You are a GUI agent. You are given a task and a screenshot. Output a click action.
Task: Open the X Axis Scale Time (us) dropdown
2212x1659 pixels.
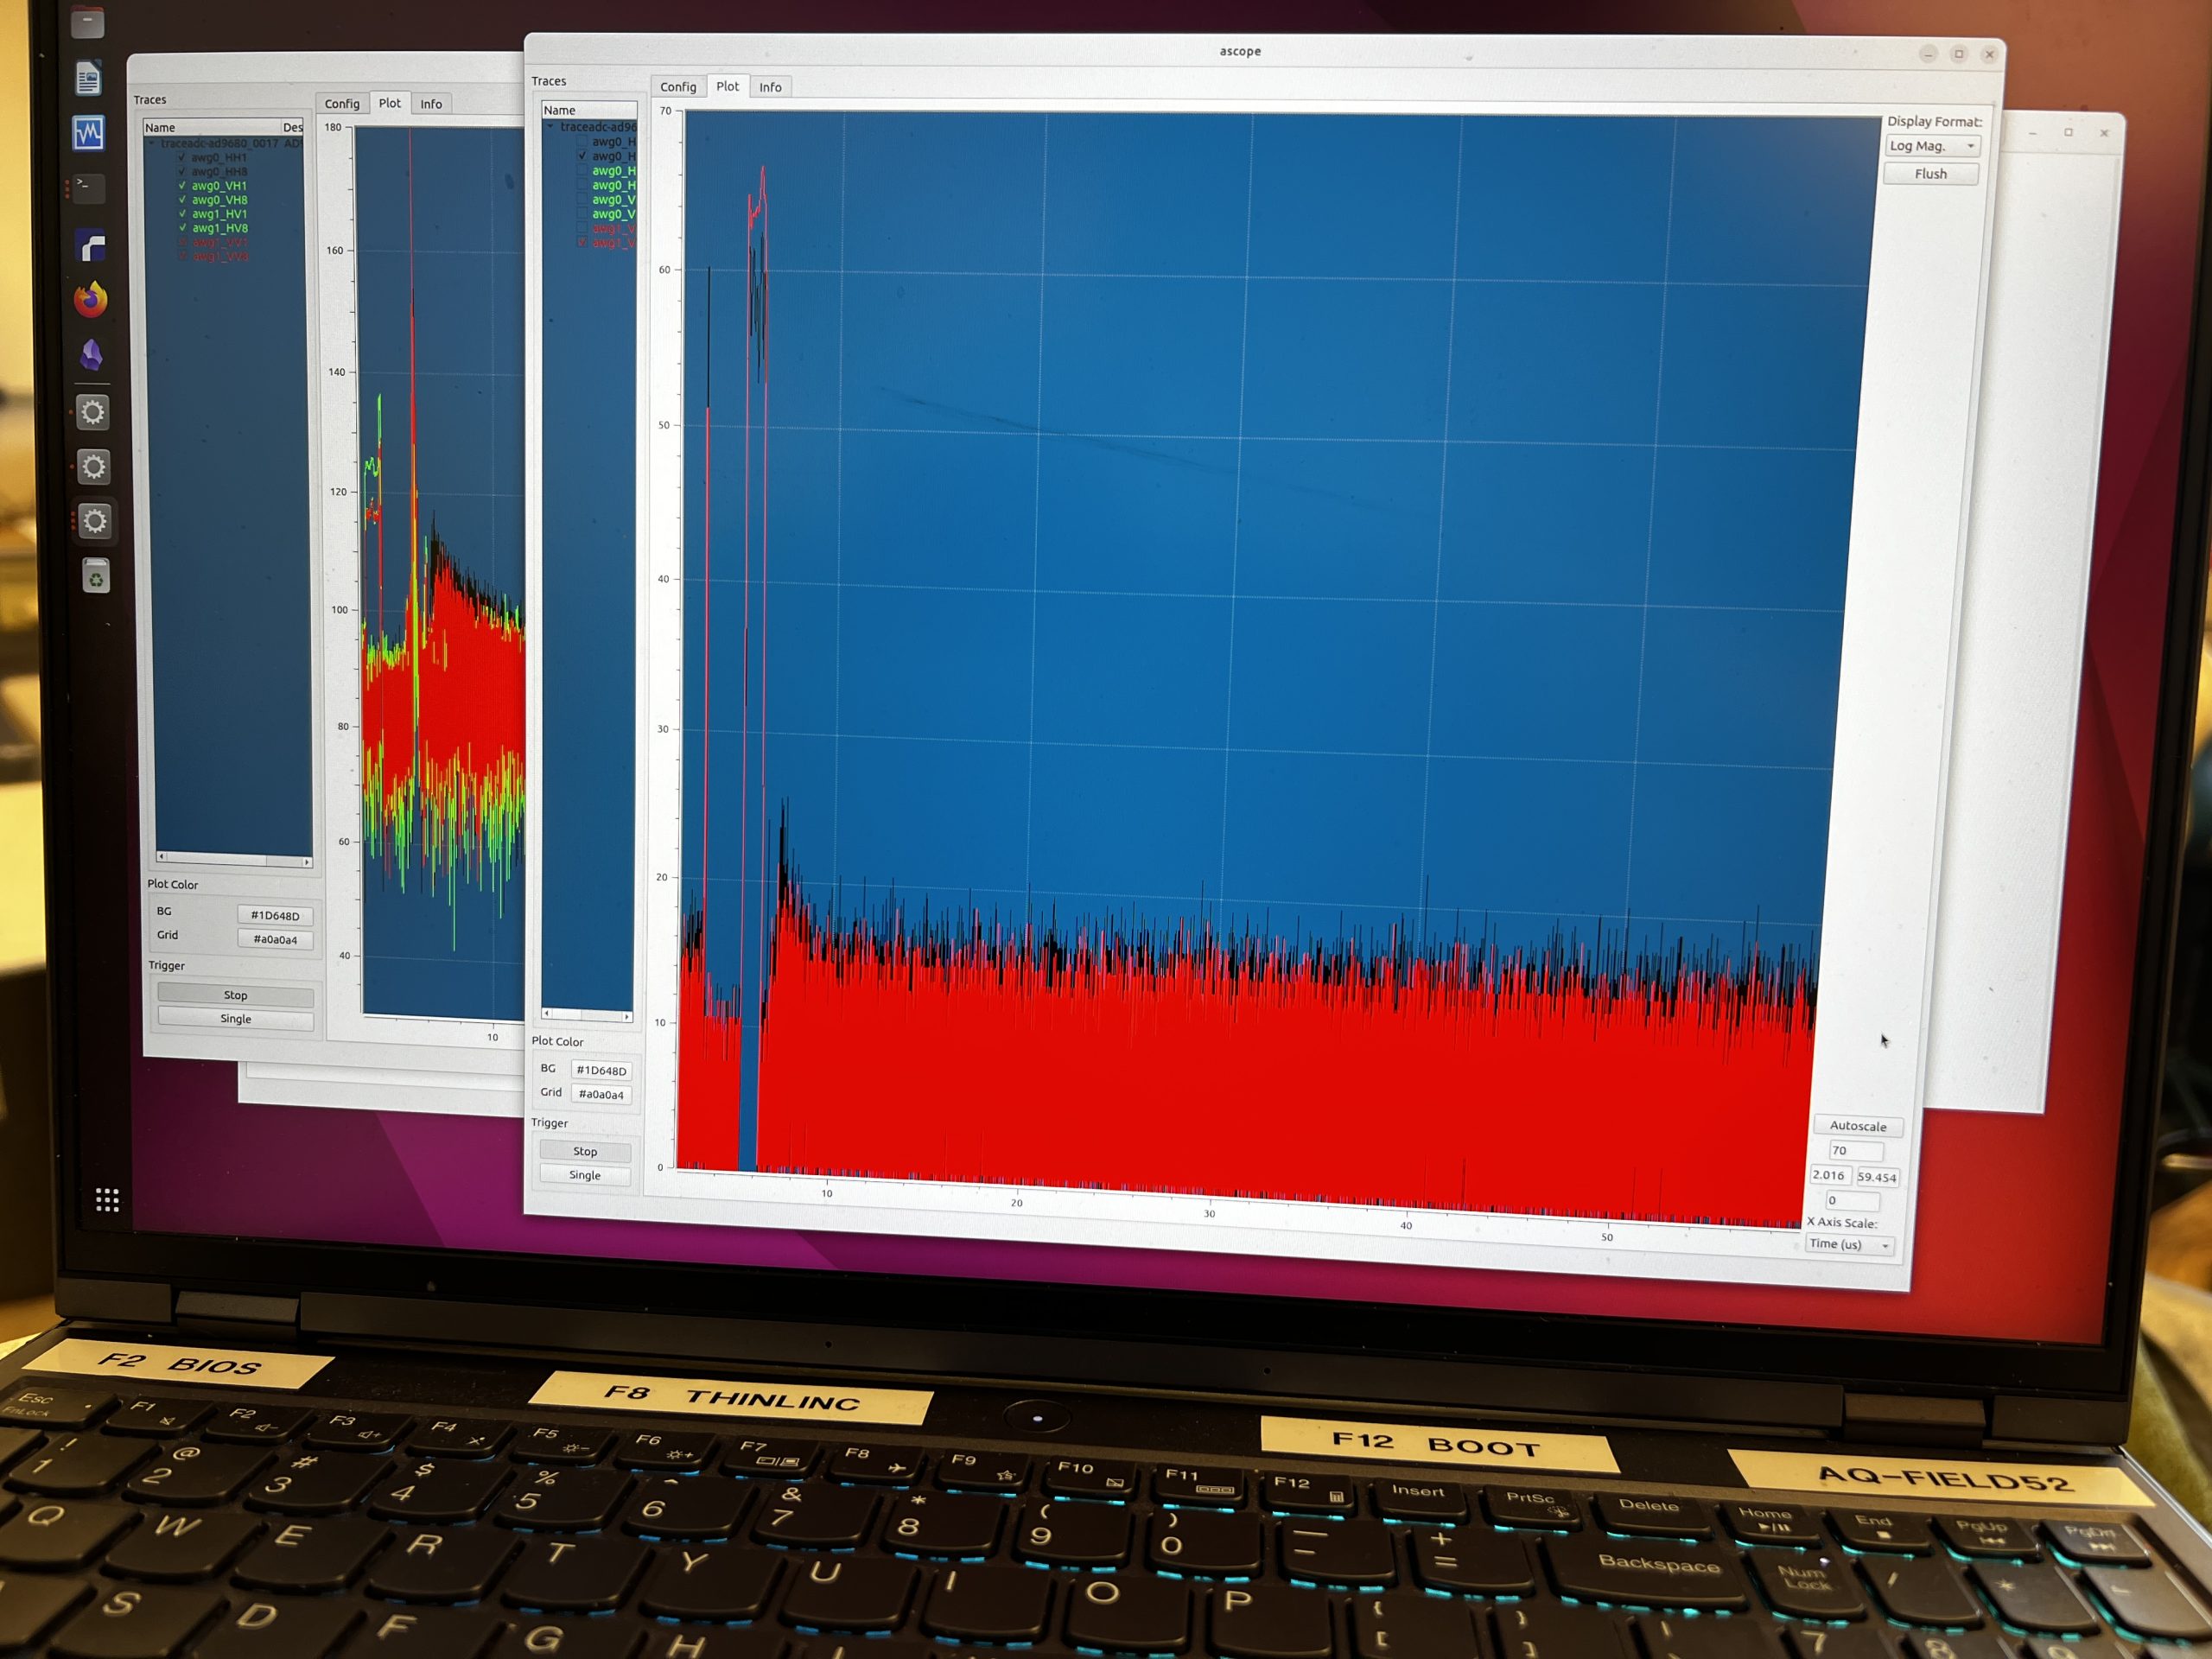pyautogui.click(x=1849, y=1244)
